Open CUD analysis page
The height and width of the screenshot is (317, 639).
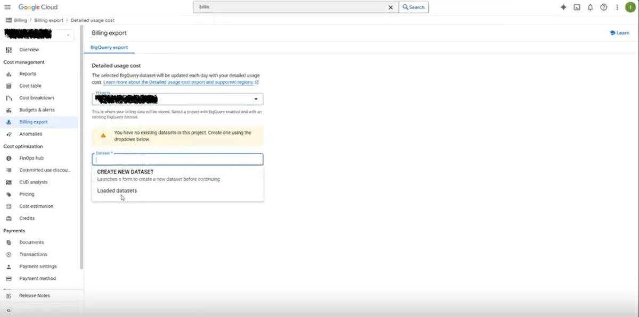coord(34,182)
